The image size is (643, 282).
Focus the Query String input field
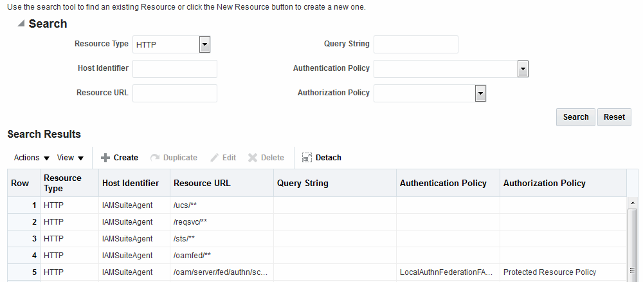(416, 44)
